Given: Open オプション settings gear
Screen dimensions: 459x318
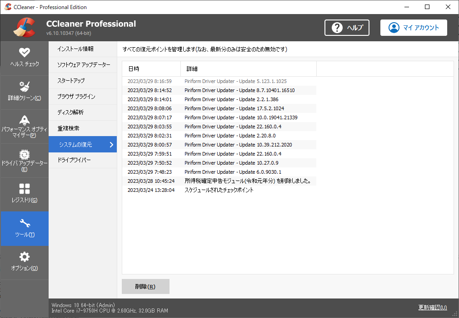Looking at the screenshot, I should point(24,257).
